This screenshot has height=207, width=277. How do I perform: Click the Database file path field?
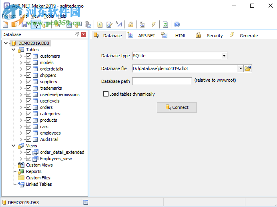point(185,68)
